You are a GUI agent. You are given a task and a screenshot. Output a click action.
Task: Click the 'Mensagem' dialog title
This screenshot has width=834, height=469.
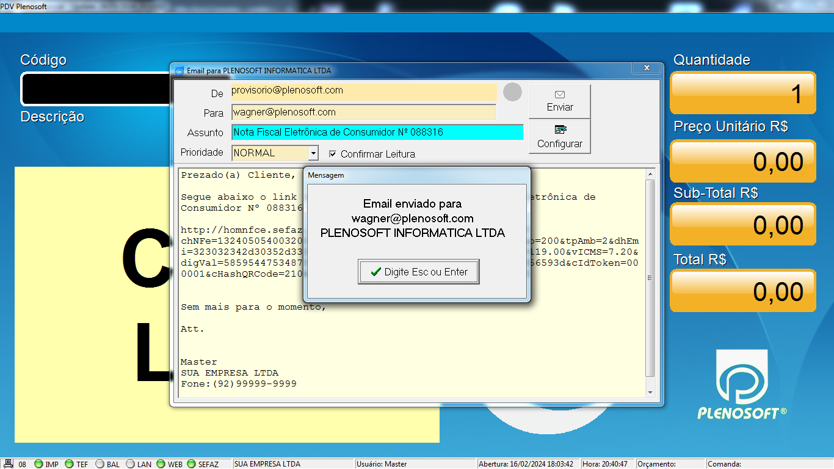[x=326, y=175]
